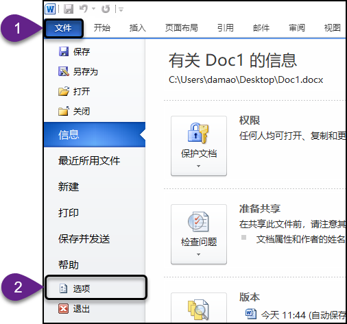This screenshot has height=324, width=347.
Task: Click 退出 with the red X icon
Action: [x=74, y=309]
